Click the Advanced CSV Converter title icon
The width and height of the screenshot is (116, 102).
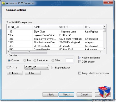click(x=3, y=3)
